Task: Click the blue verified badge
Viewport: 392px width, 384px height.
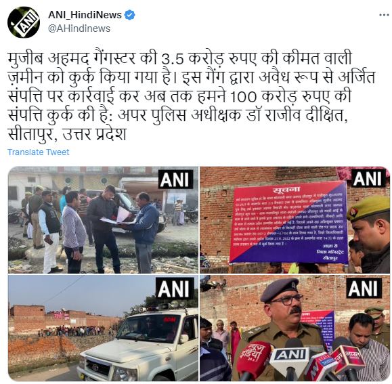Action: 130,16
